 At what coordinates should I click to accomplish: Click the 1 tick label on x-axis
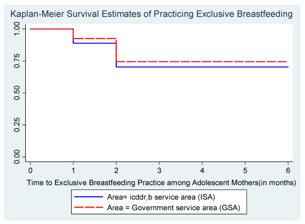tap(73, 170)
